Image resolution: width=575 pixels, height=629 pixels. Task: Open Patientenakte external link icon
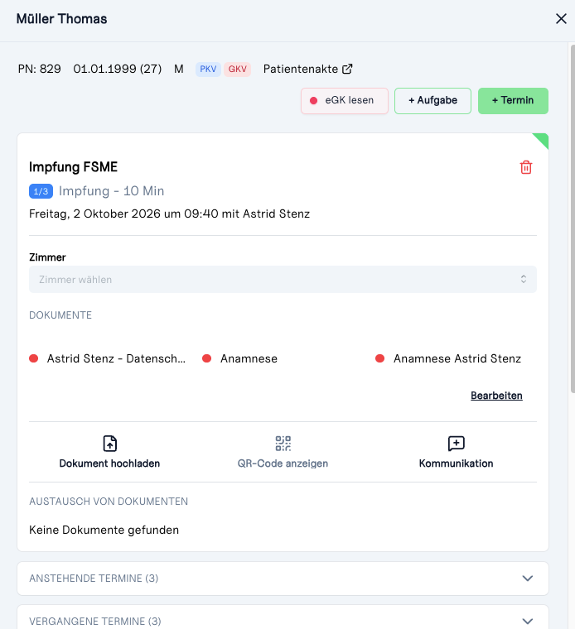[347, 69]
